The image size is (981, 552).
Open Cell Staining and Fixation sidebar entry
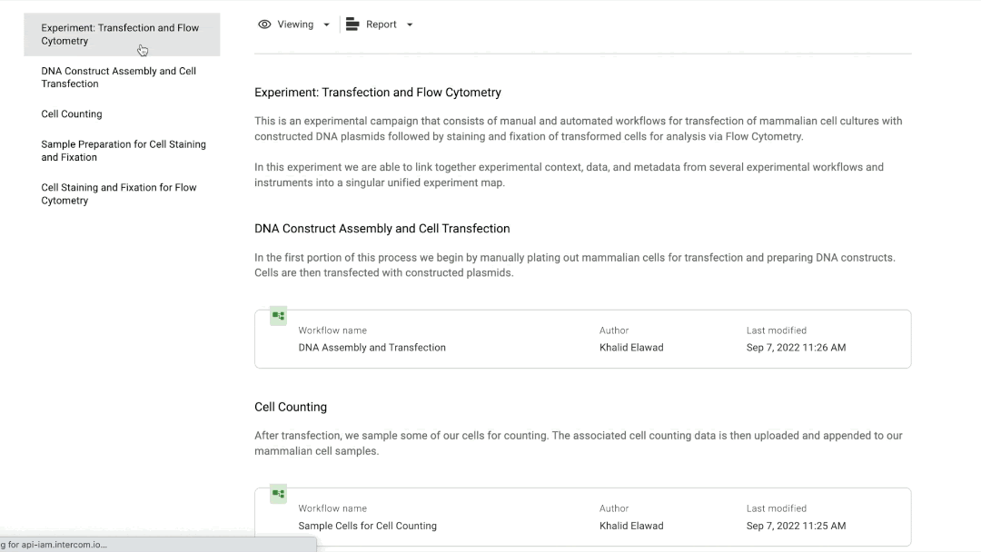click(x=119, y=194)
